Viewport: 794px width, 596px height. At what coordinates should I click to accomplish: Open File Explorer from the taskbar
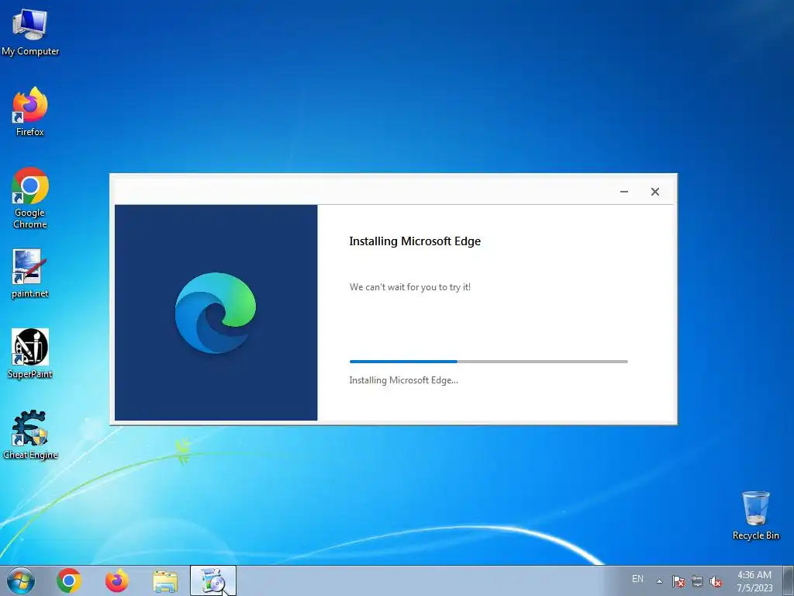click(165, 580)
